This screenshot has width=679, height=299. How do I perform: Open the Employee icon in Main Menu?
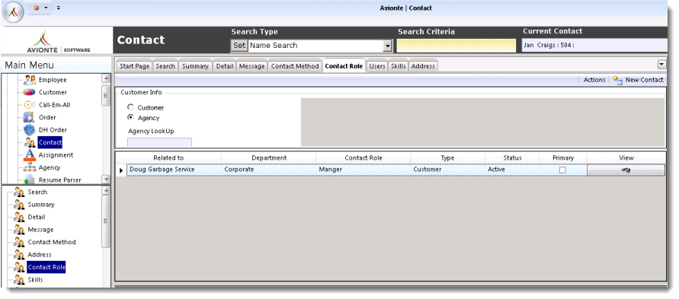pyautogui.click(x=30, y=80)
